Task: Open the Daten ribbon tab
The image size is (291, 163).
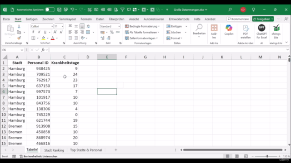Action: coord(100,19)
